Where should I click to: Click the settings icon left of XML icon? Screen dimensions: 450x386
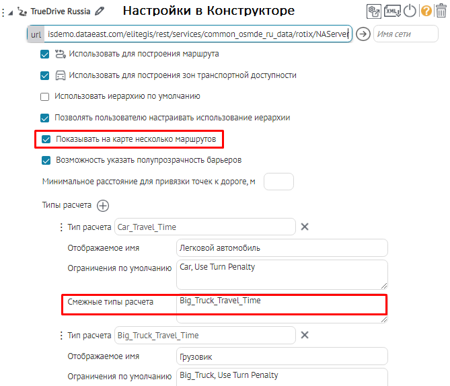click(375, 11)
